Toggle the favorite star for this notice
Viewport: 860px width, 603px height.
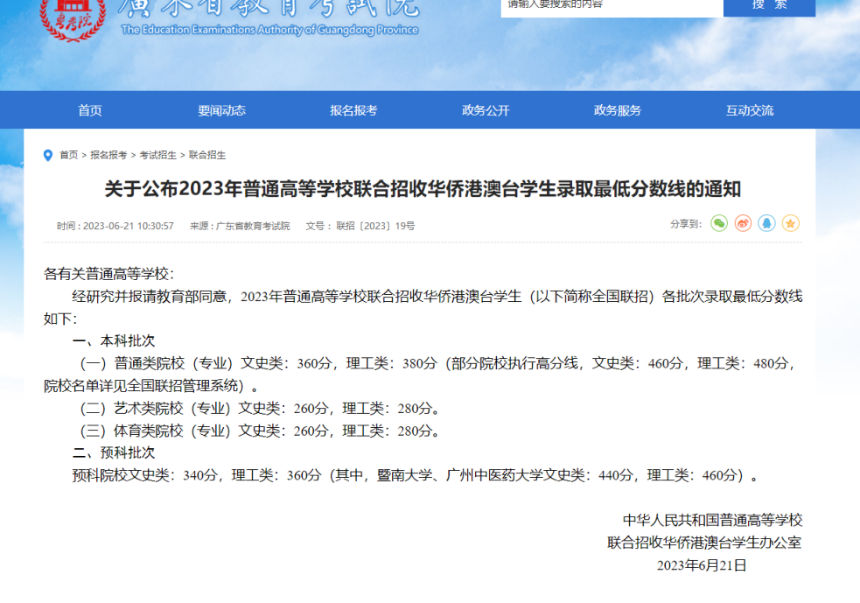pos(790,223)
